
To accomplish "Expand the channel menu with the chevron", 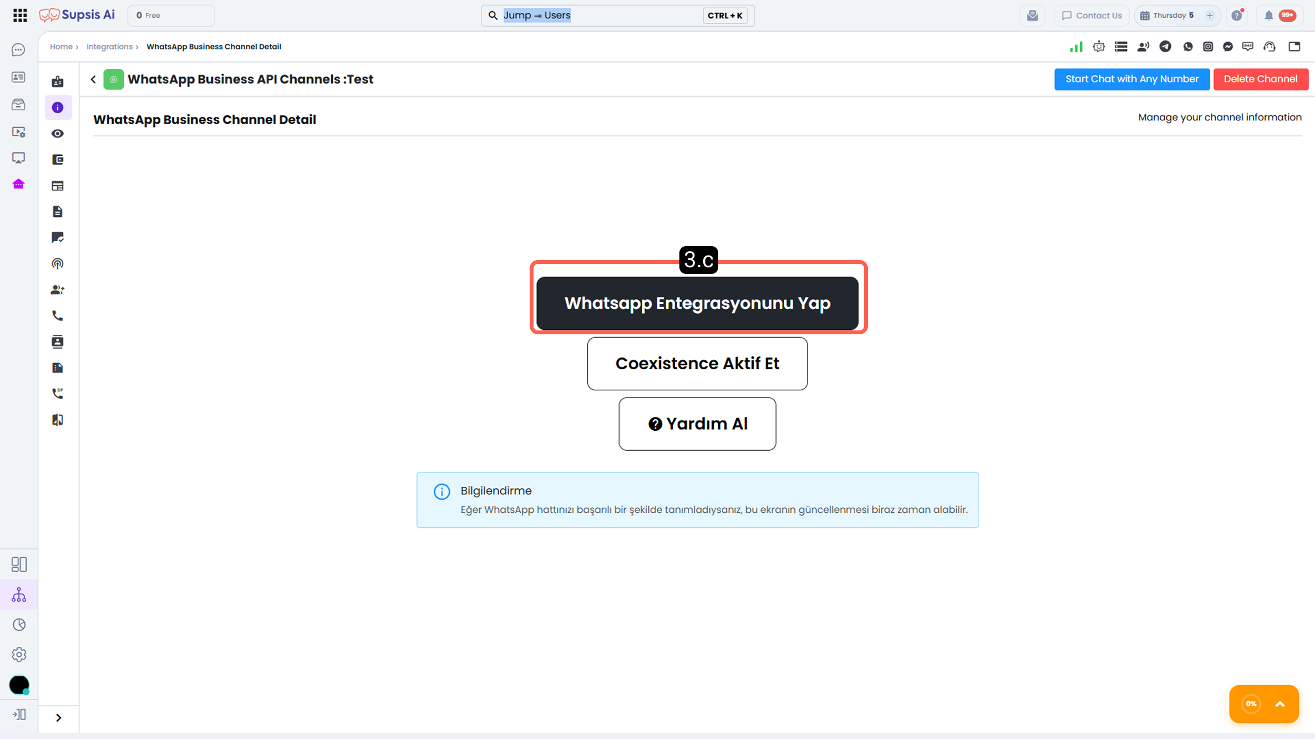I will tap(59, 718).
